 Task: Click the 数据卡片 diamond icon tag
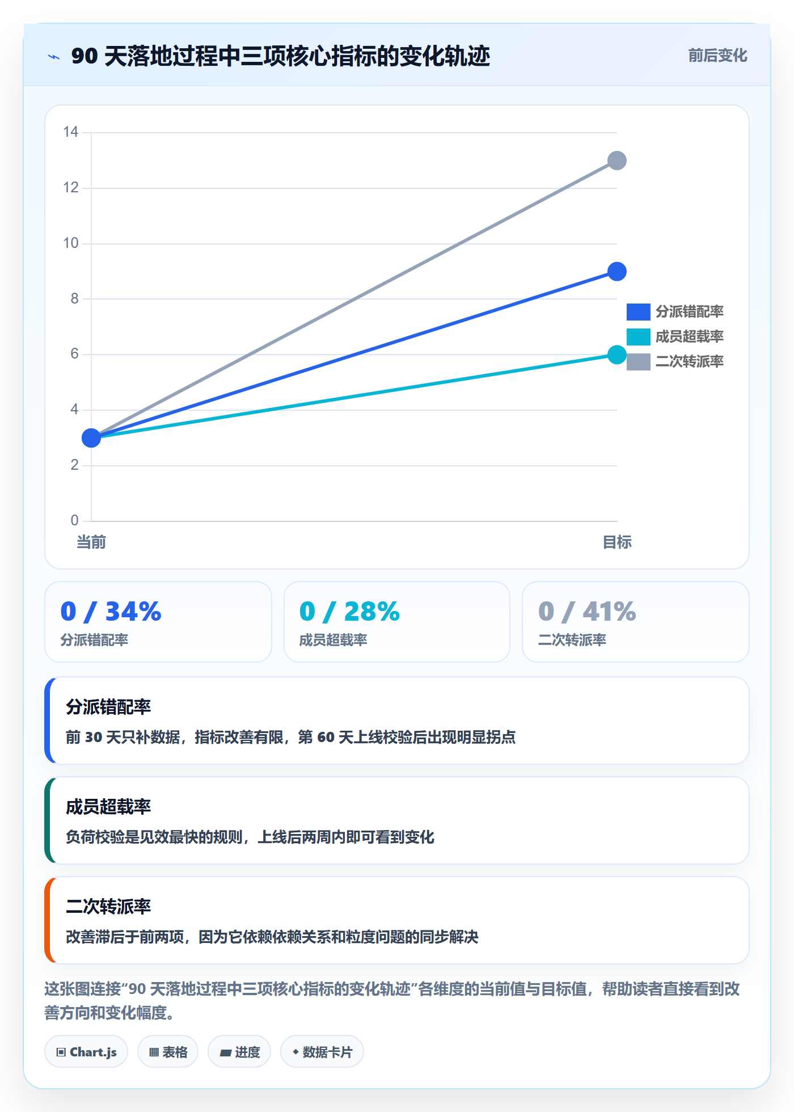click(322, 1052)
